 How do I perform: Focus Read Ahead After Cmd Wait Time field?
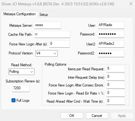116,101
